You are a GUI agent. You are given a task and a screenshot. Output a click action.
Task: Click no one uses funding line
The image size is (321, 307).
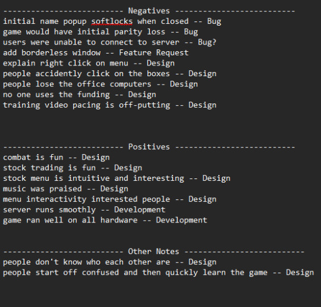80,95
